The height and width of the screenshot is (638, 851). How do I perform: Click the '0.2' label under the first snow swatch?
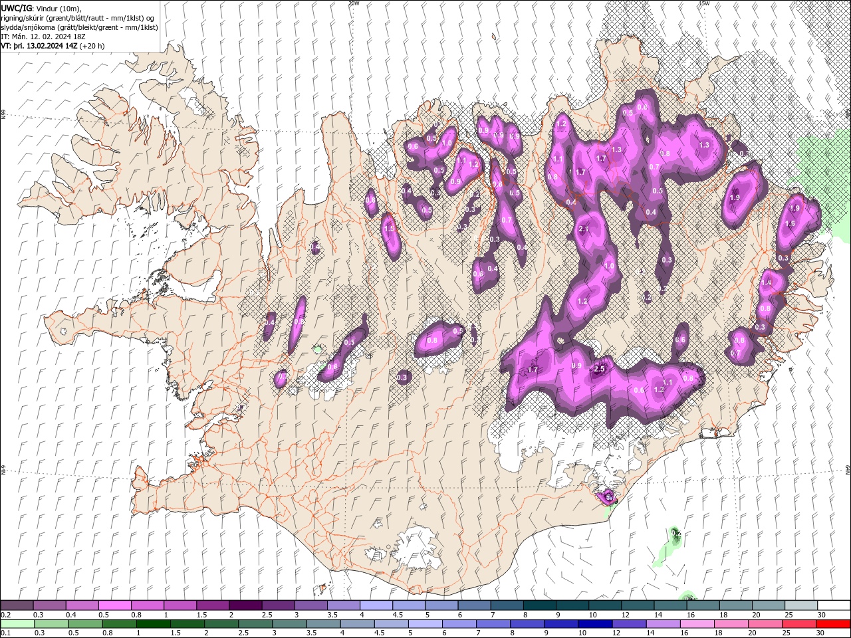[5, 615]
